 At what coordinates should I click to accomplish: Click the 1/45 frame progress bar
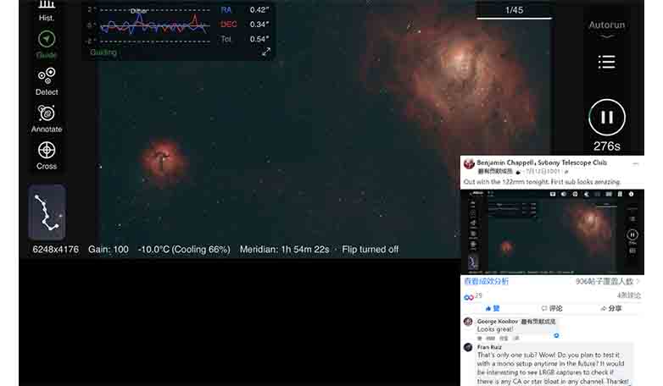[x=514, y=12]
